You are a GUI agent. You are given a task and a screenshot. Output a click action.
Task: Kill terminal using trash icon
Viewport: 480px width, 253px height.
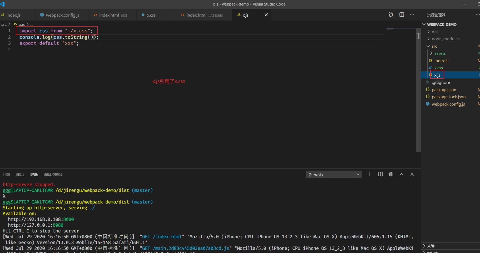(391, 174)
